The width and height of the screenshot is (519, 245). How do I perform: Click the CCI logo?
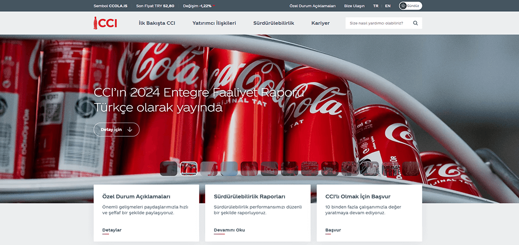coord(105,23)
